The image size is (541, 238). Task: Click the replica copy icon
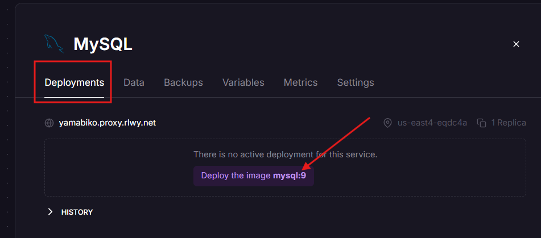coord(481,123)
